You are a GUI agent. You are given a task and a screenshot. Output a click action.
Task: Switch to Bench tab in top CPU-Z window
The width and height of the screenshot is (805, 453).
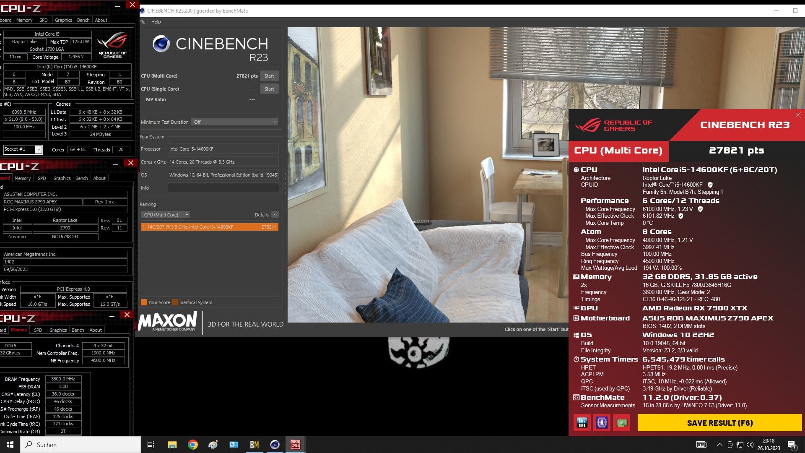coord(83,20)
